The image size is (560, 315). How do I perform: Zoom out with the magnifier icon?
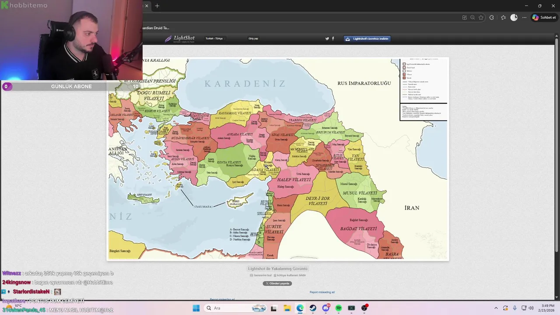click(472, 17)
